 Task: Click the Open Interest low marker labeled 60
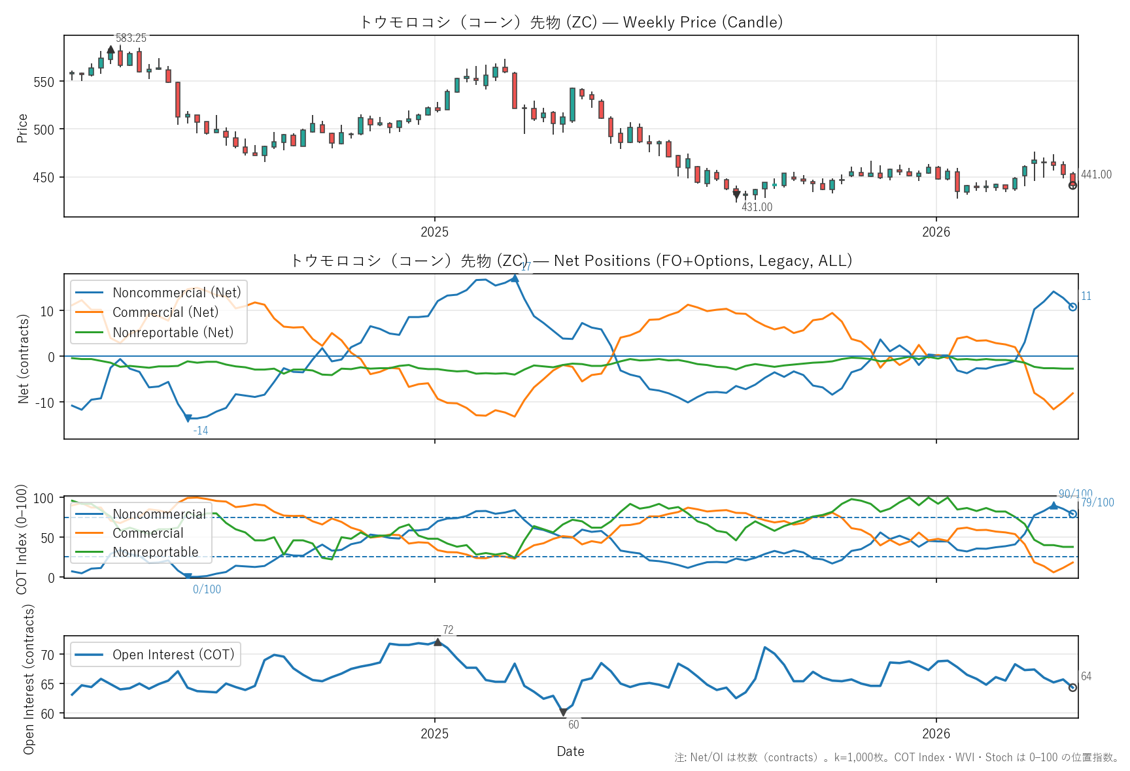point(563,712)
